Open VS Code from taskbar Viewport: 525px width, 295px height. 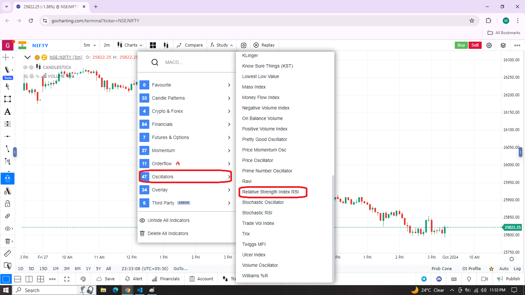pos(140,290)
